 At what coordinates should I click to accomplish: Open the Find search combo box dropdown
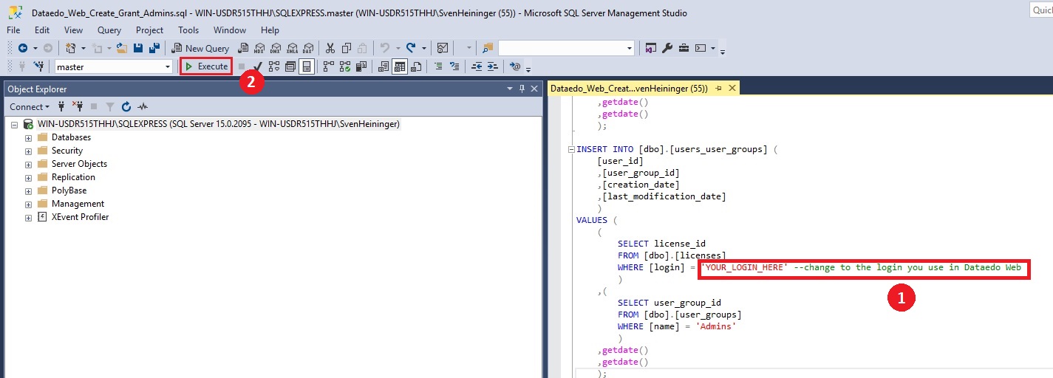[x=629, y=48]
